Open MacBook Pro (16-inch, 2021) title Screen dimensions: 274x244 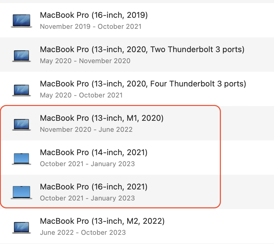point(94,187)
